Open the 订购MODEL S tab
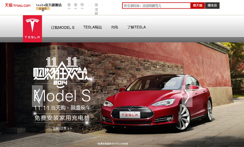 (63, 27)
